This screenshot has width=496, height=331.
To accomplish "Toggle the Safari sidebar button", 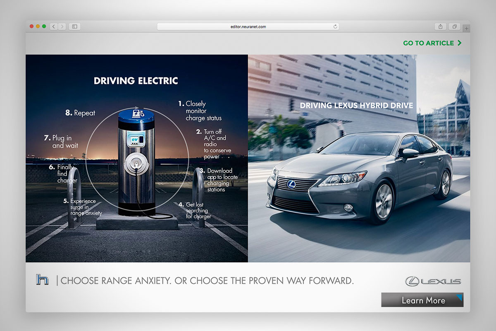I will point(75,26).
